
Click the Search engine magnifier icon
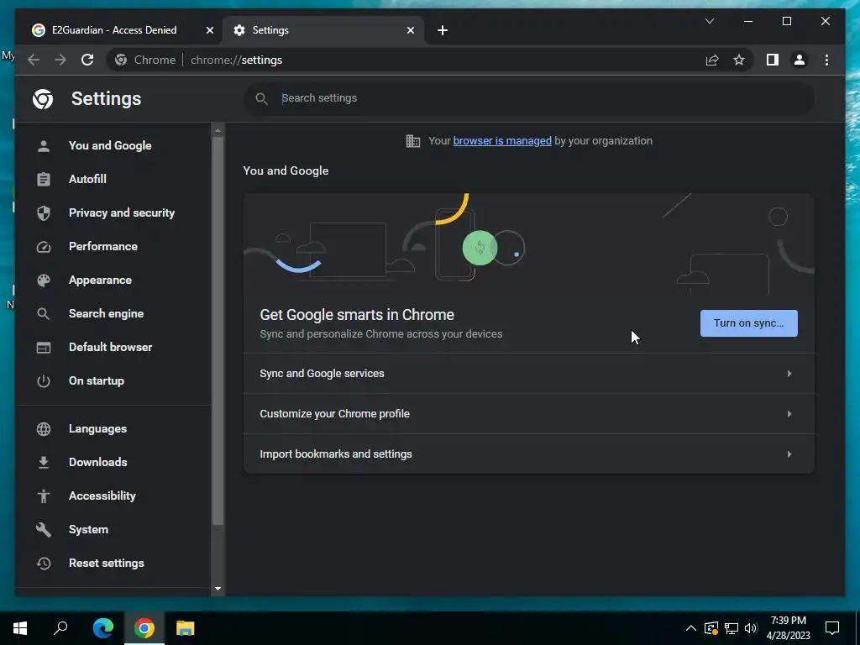44,314
